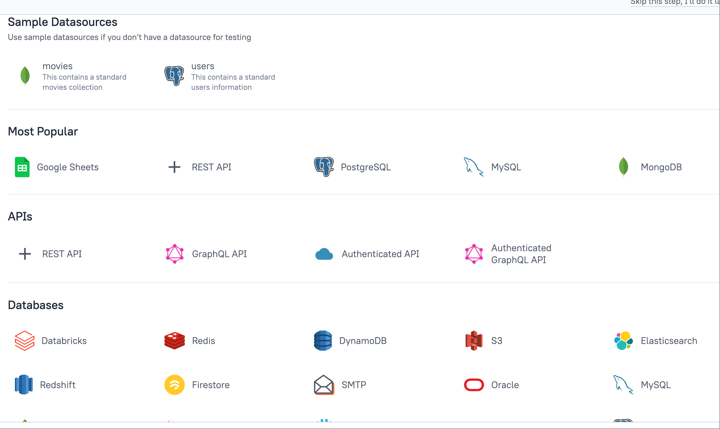The height and width of the screenshot is (429, 720).
Task: Select DynamoDB label
Action: point(363,341)
